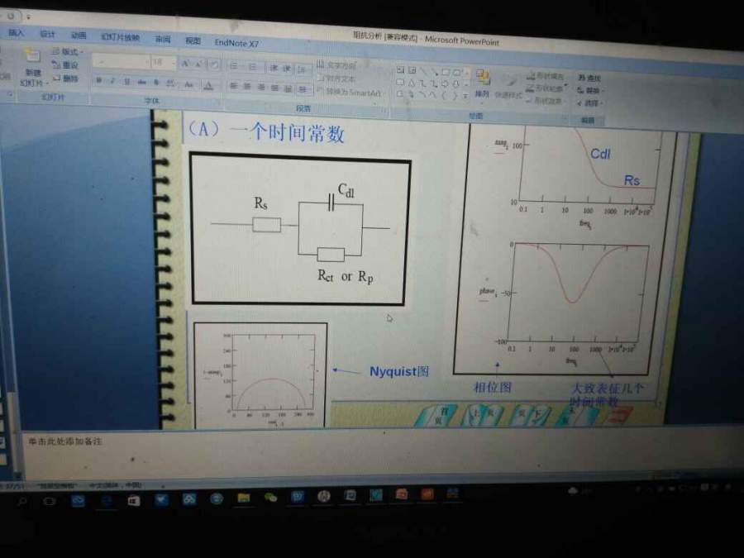
Task: Click the Decrease Font Size icon
Action: [x=198, y=64]
